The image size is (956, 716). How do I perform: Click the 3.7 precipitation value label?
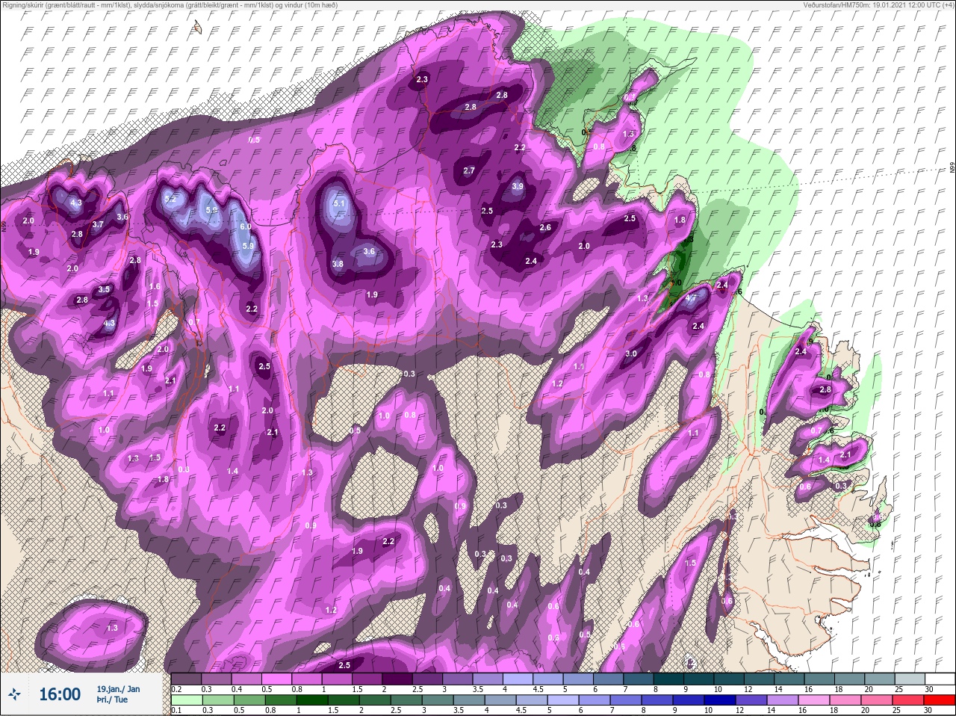coord(98,224)
